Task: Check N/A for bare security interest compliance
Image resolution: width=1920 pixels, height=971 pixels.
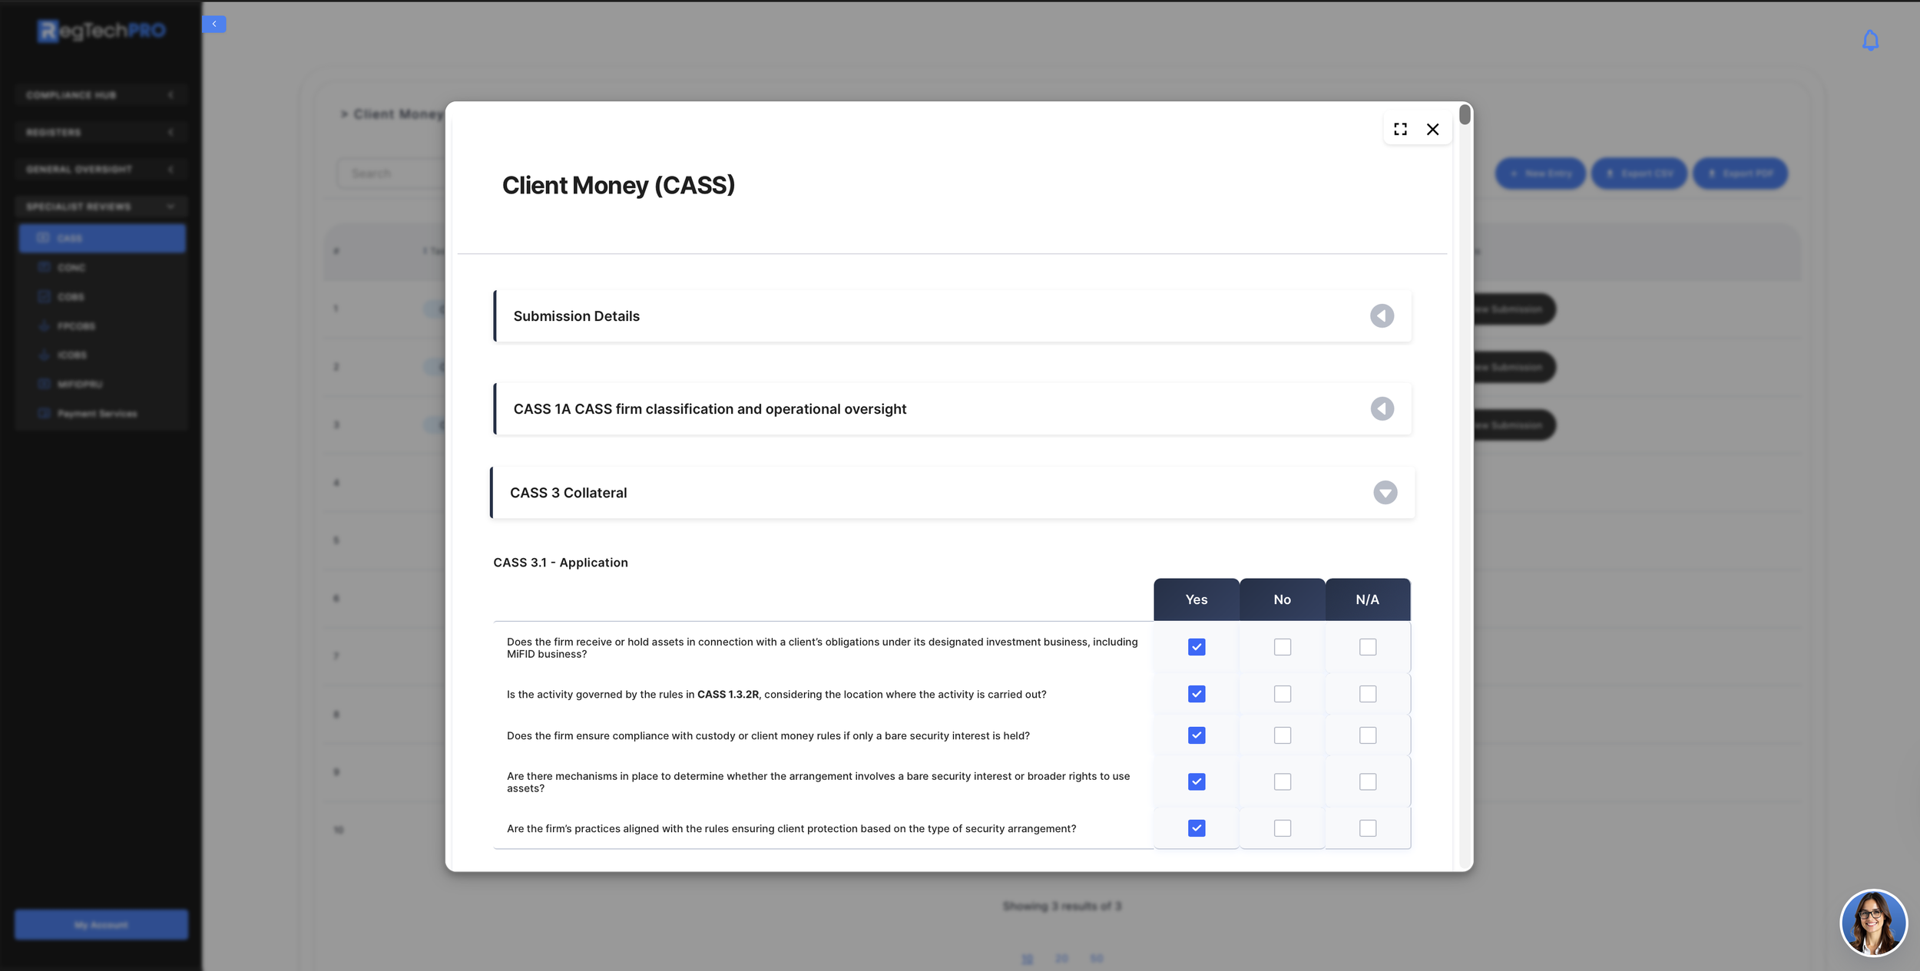Action: (x=1367, y=735)
